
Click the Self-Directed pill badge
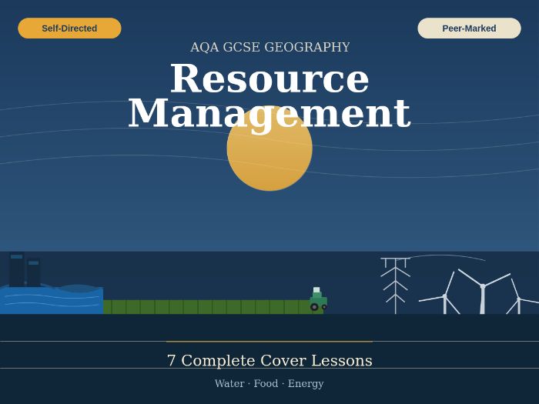tap(69, 28)
